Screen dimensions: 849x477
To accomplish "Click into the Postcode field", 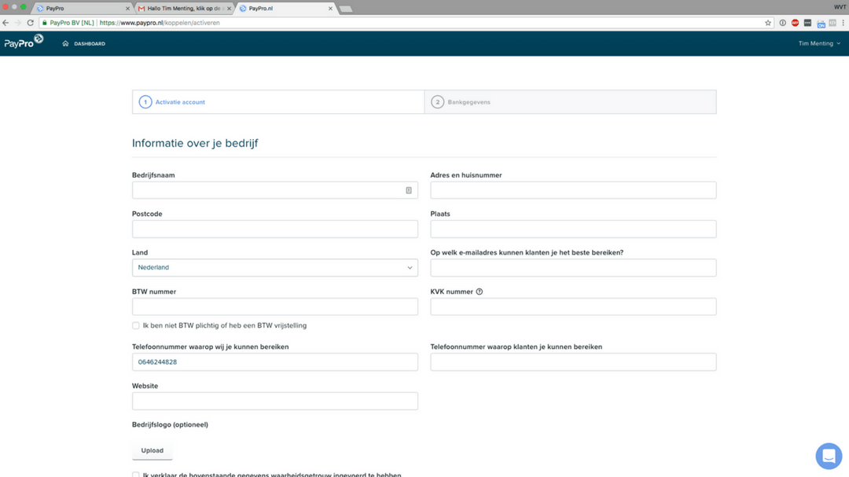I will (x=275, y=229).
